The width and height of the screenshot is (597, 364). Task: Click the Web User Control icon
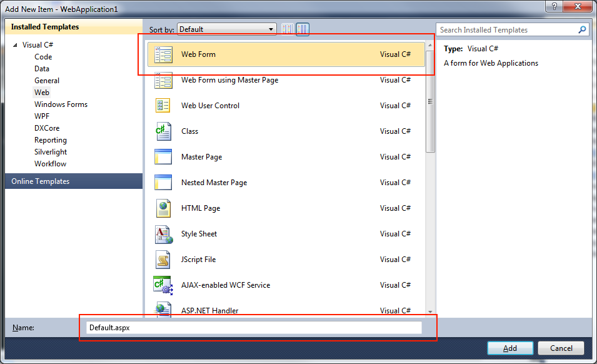pyautogui.click(x=163, y=106)
